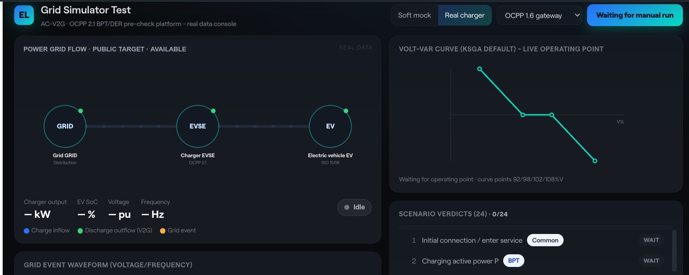The height and width of the screenshot is (275, 689).
Task: Select scenario Charging active power P
Action: coord(460,261)
